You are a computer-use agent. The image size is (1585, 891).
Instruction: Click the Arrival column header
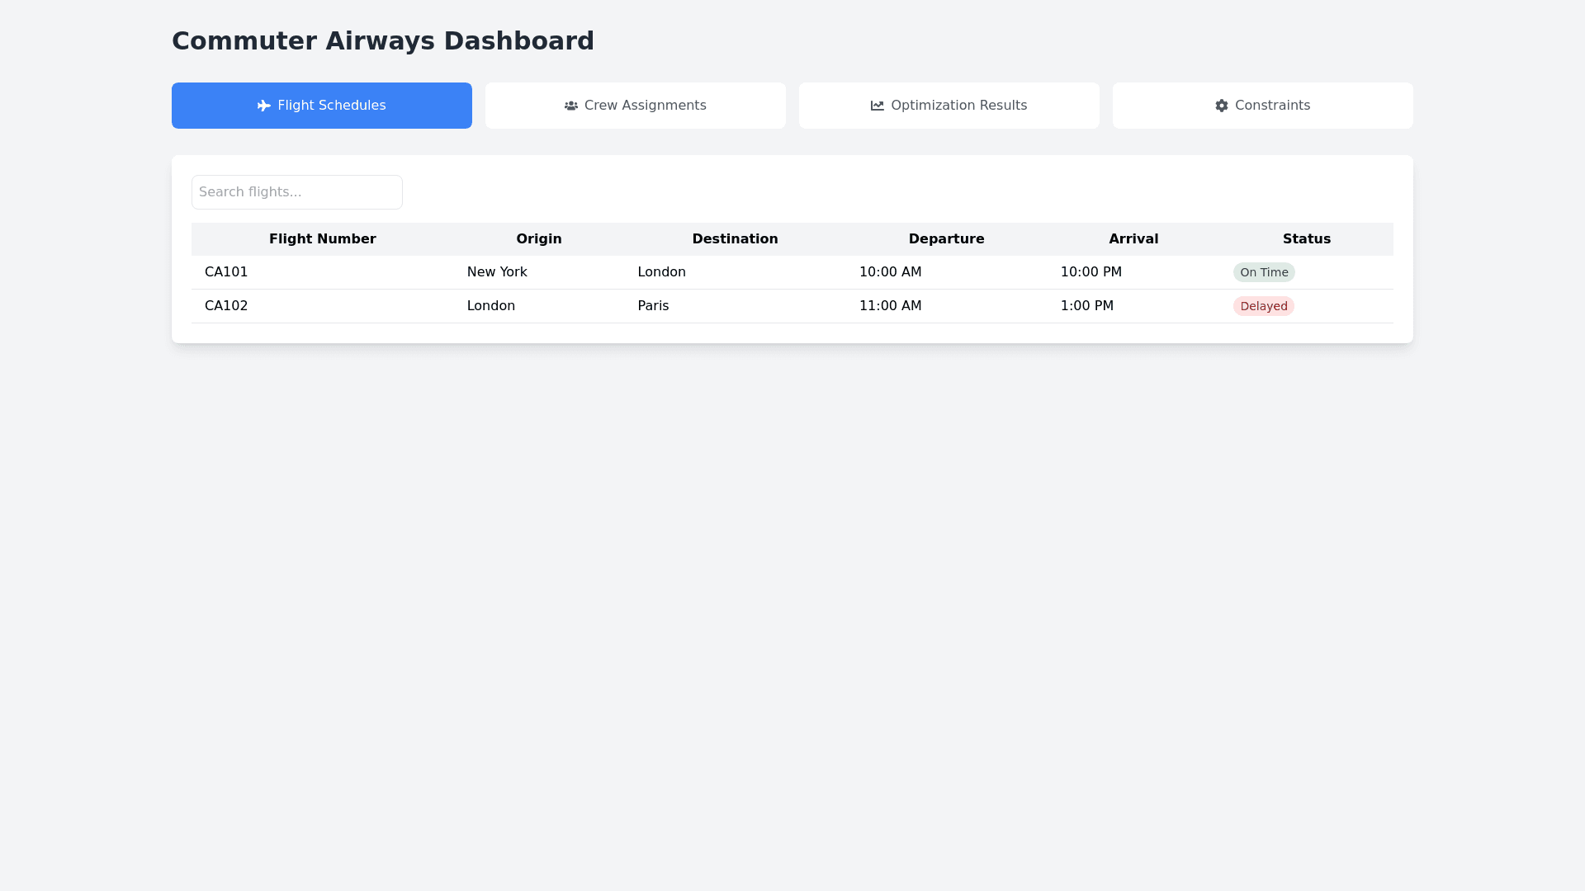[1133, 239]
